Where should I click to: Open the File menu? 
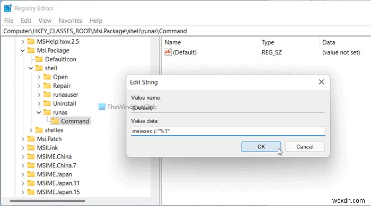pyautogui.click(x=9, y=21)
